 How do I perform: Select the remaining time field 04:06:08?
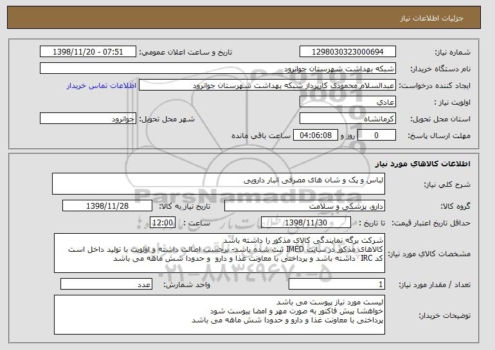tap(316, 136)
